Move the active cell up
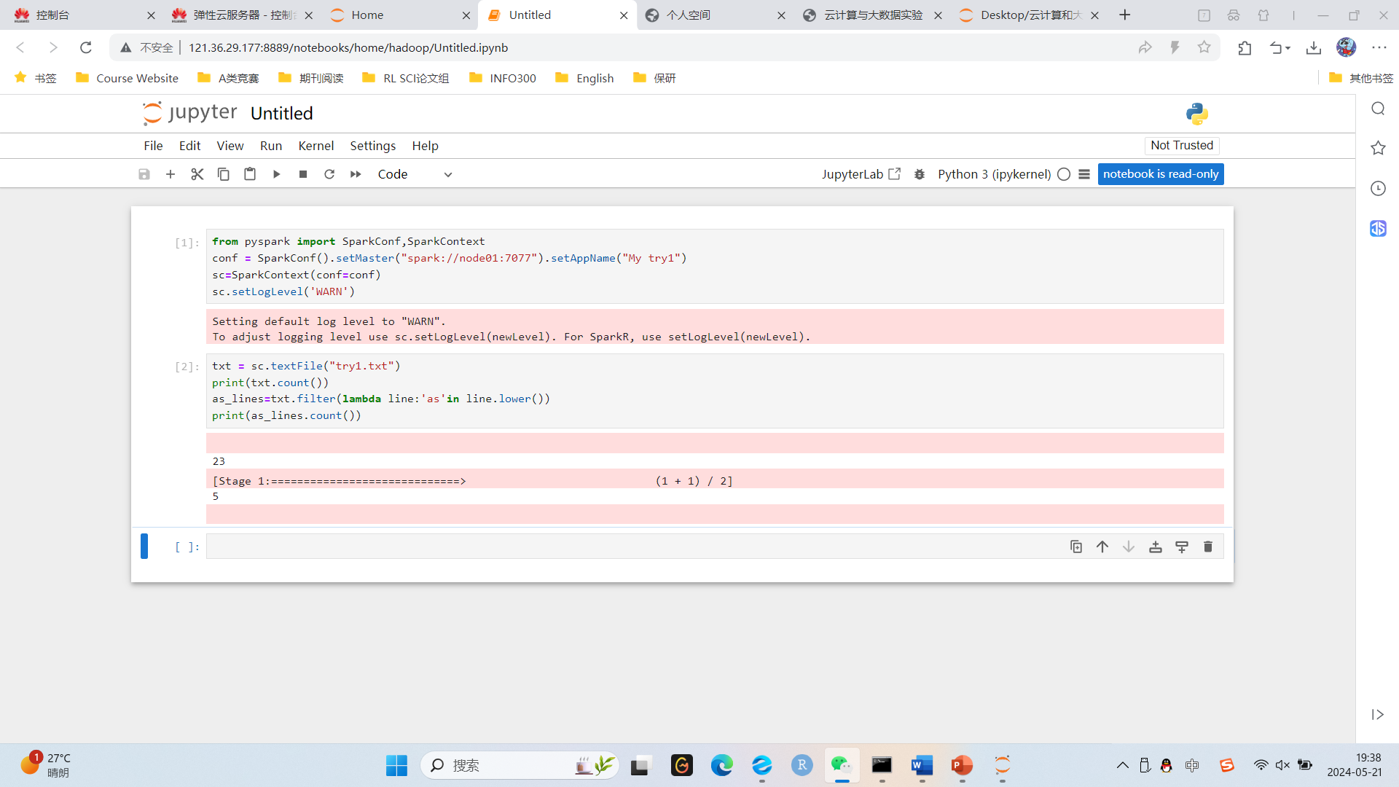 [x=1102, y=547]
